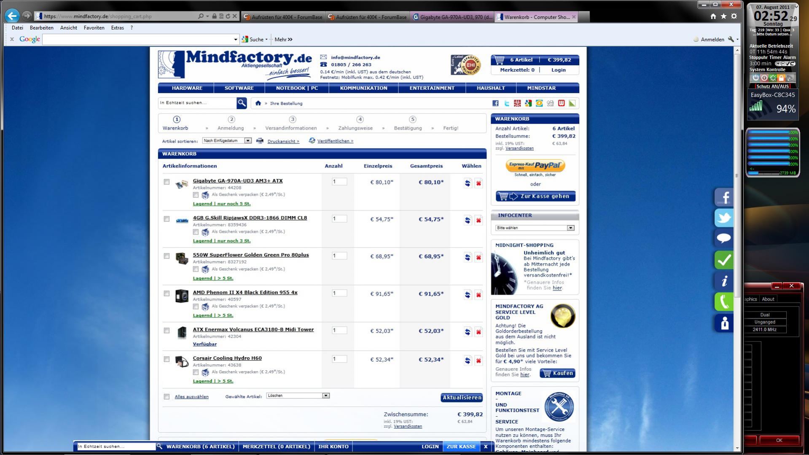The width and height of the screenshot is (809, 455).
Task: Click the 'Aktualisieren' button
Action: (462, 398)
